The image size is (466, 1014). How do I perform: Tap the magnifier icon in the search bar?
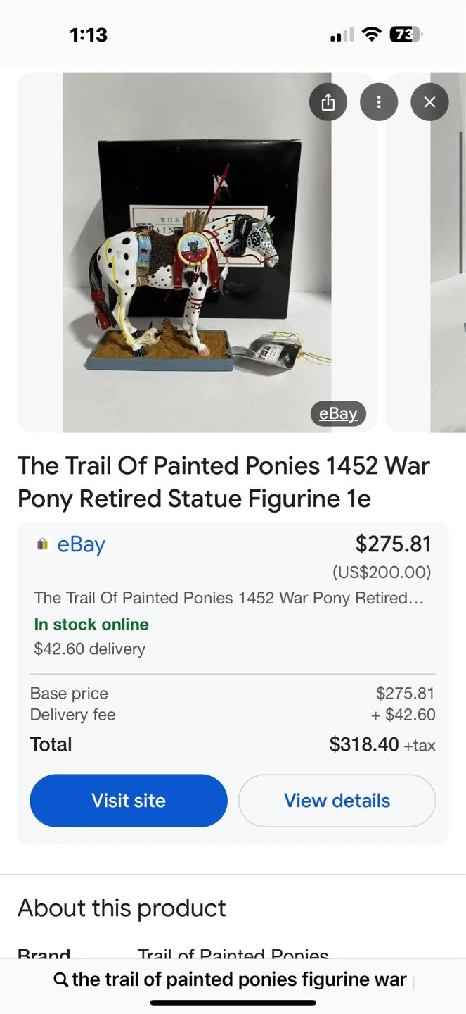(61, 979)
